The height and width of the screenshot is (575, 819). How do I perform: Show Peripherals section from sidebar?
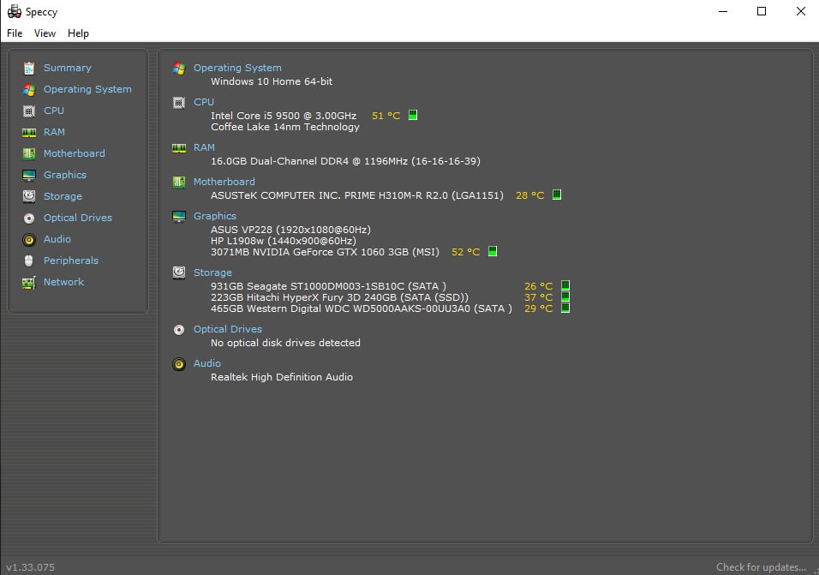tap(71, 261)
